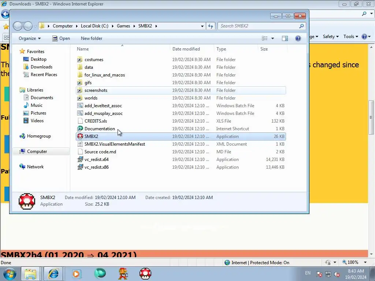Screen dimensions: 375x281
Task: Open Windows Media Player taskbar icon
Action: click(x=77, y=274)
